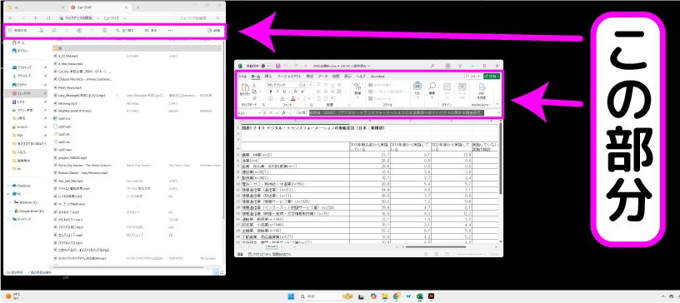Go up one folder with Explorer's up arrow

pyautogui.click(x=35, y=17)
